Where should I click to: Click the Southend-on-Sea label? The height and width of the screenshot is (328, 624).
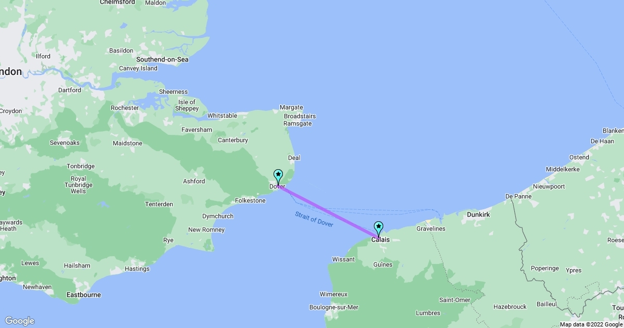162,59
